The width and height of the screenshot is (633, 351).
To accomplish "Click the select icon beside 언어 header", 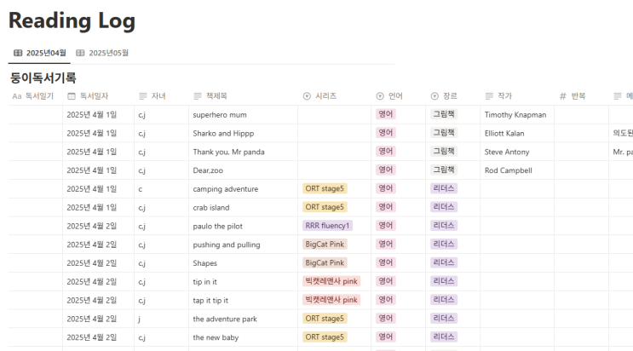I will pos(380,96).
